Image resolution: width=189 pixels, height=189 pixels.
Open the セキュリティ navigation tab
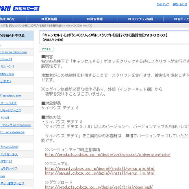[x=182, y=19]
